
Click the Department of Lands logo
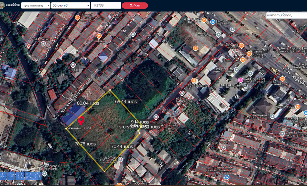coord(2,5)
